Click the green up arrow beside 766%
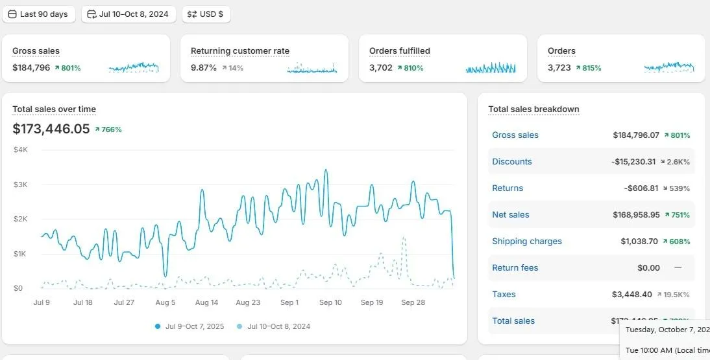This screenshot has width=710, height=360. (97, 129)
